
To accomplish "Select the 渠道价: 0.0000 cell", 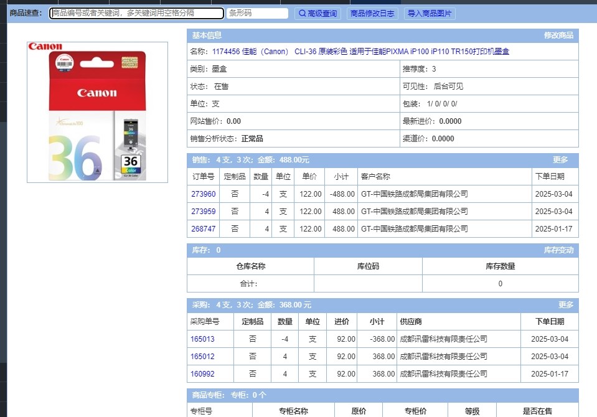I will pos(489,139).
